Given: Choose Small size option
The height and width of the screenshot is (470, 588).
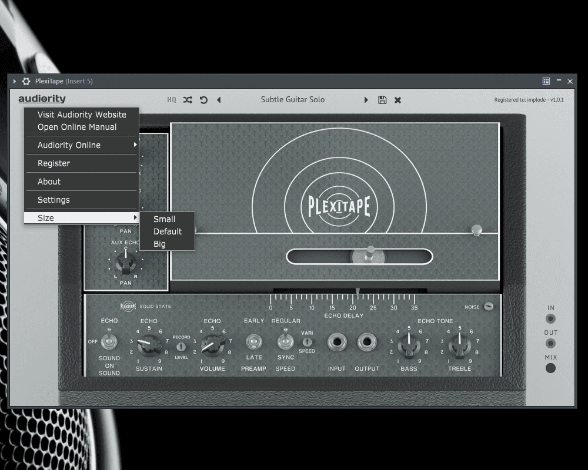Looking at the screenshot, I should click(167, 219).
